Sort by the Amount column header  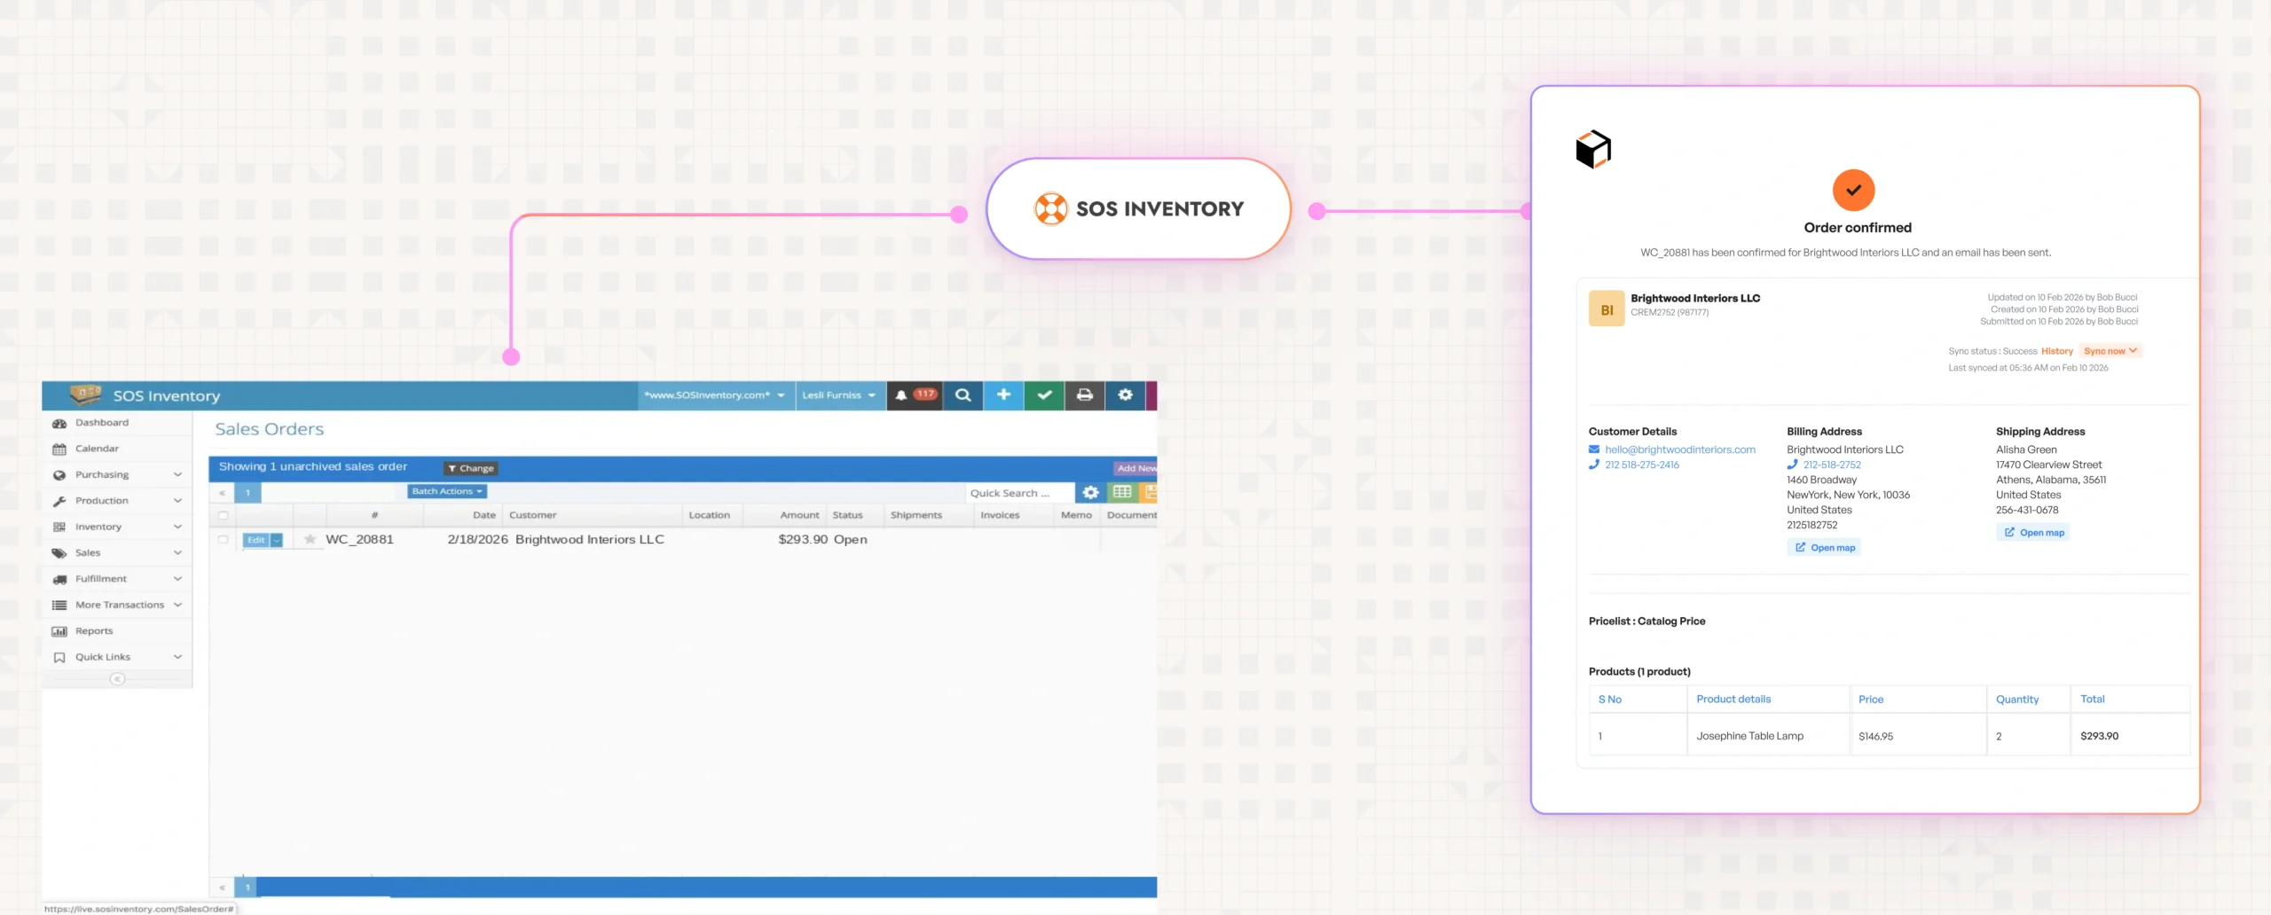(x=799, y=515)
